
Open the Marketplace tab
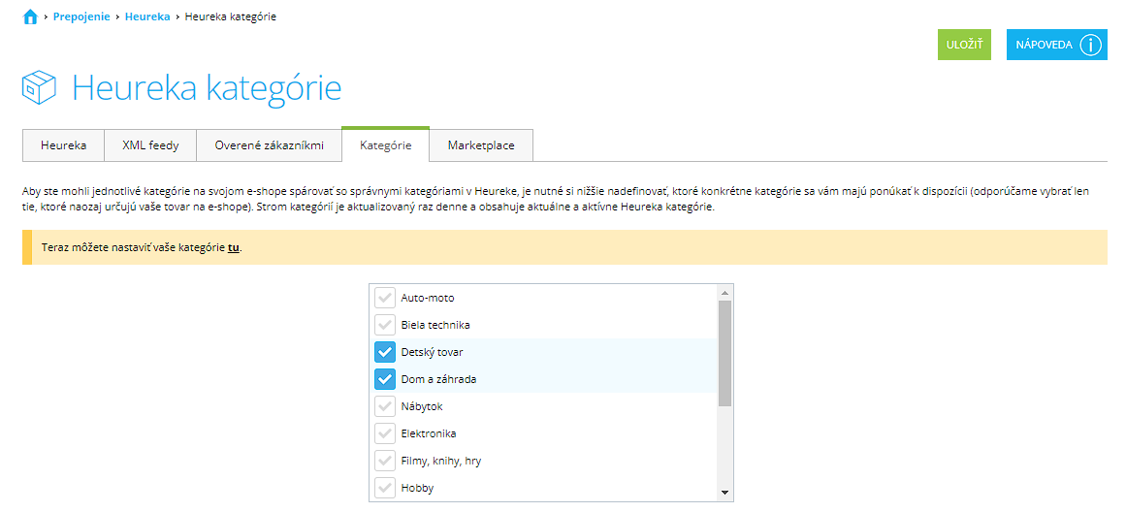(x=481, y=145)
